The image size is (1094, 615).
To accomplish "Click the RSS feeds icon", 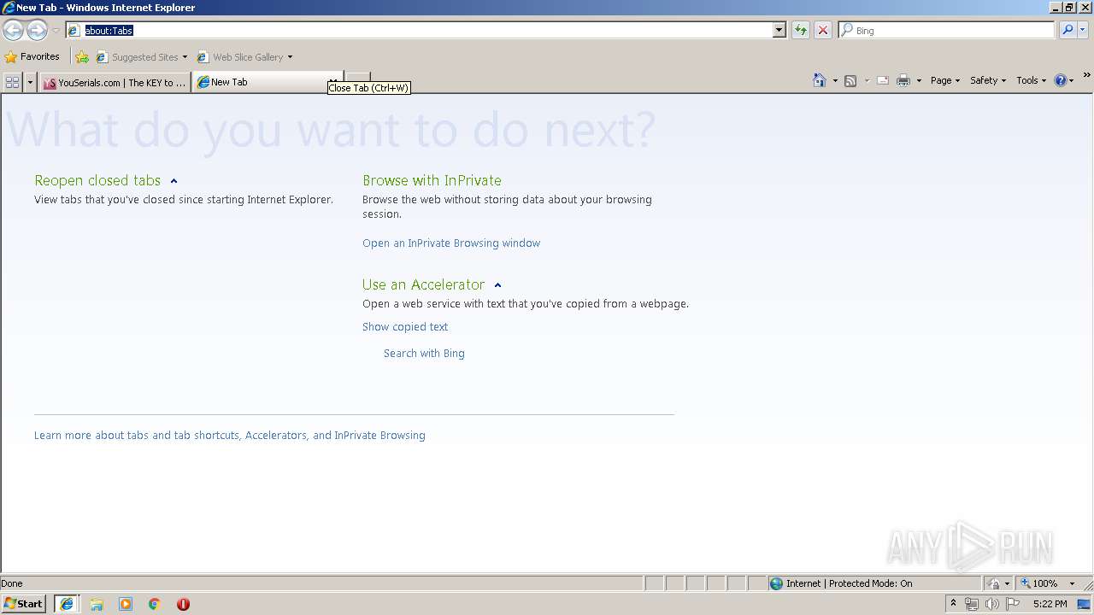I will tap(850, 80).
